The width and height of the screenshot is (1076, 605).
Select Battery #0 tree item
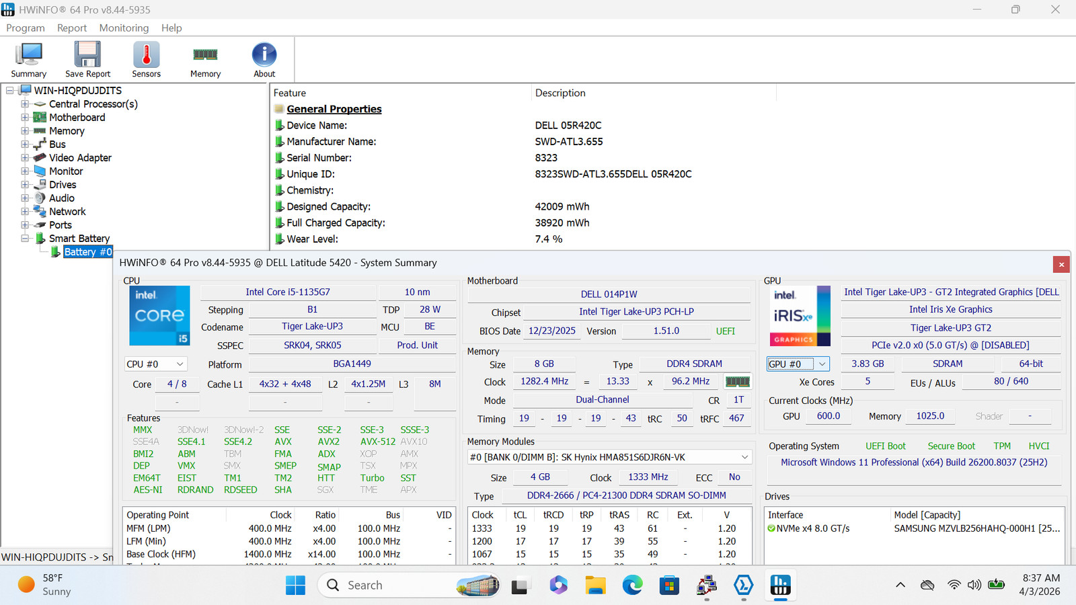coord(88,252)
